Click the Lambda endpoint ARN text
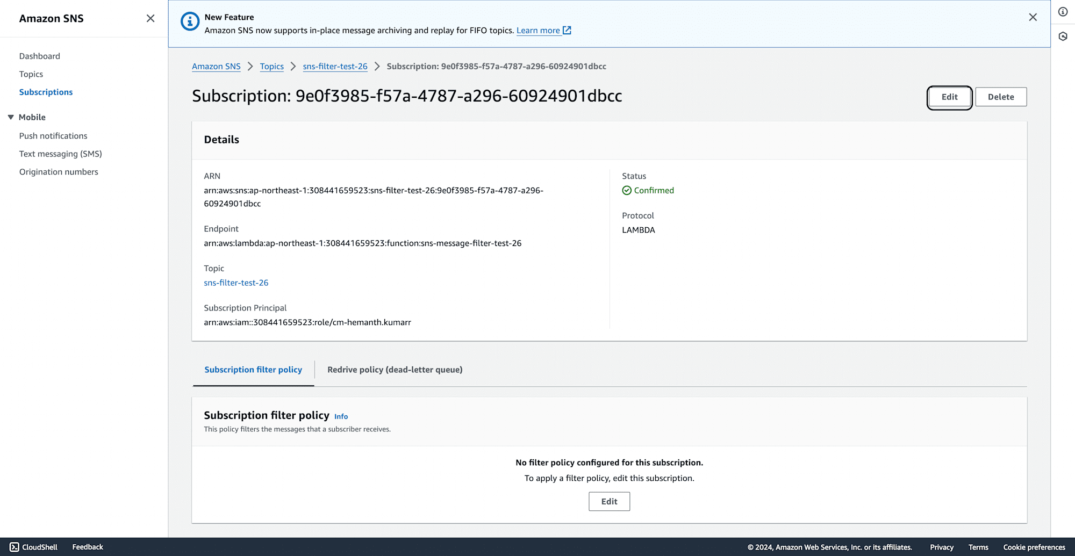1075x556 pixels. 362,243
